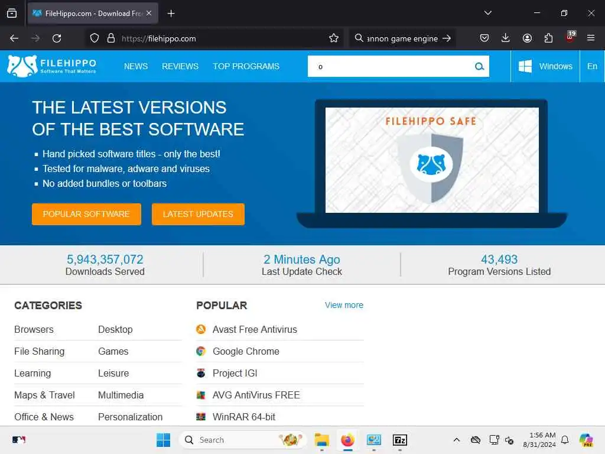Click the POPULAR SOFTWARE button
Viewport: 605px width, 454px height.
pos(86,214)
